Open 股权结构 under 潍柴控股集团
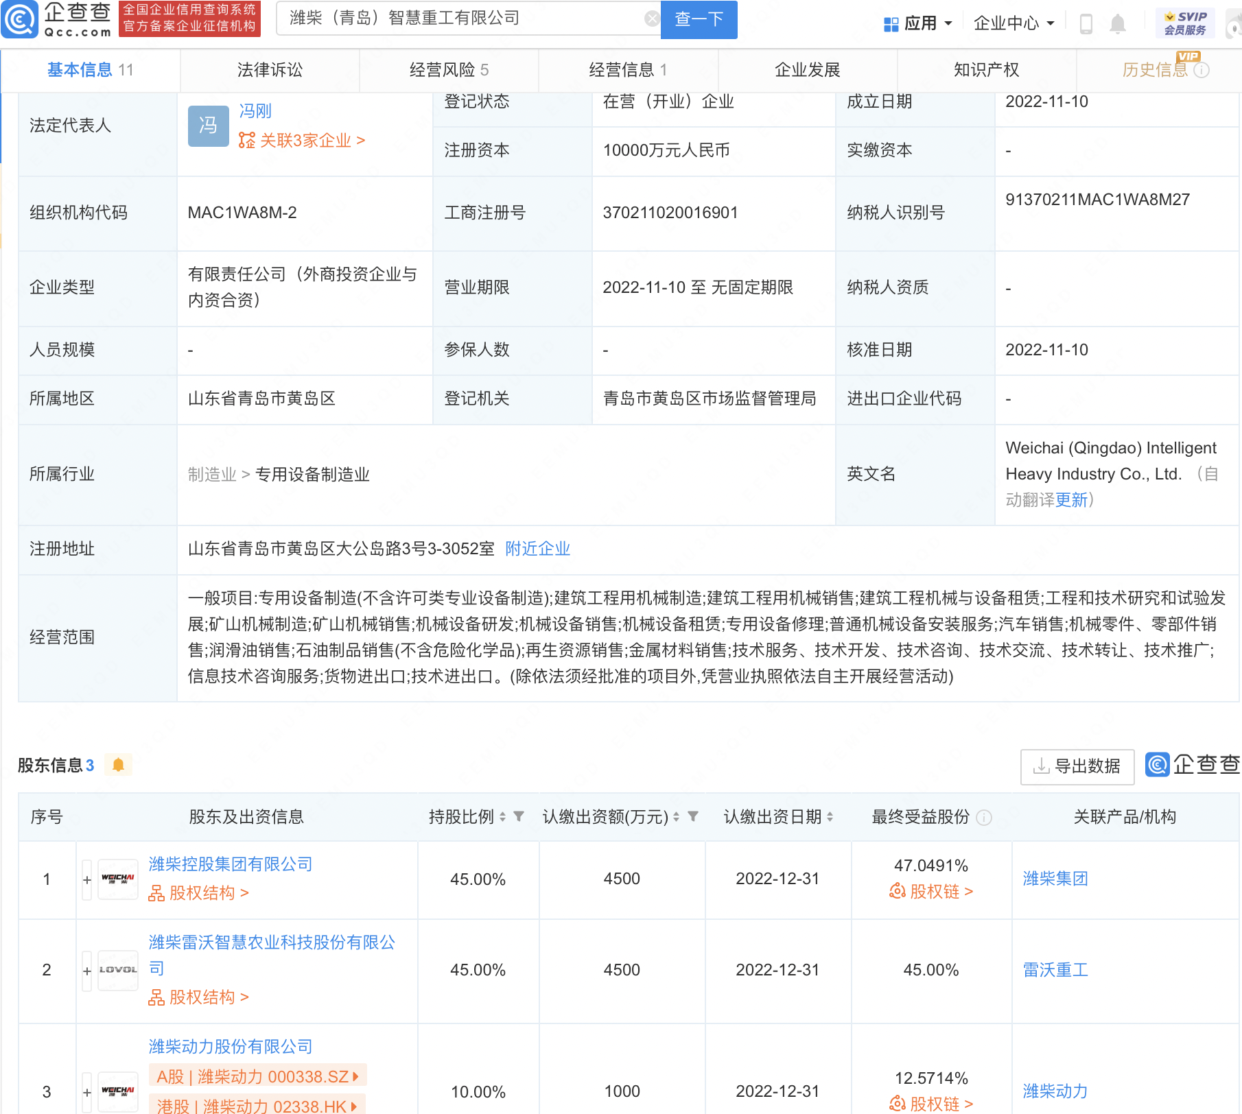This screenshot has width=1242, height=1114. (198, 893)
